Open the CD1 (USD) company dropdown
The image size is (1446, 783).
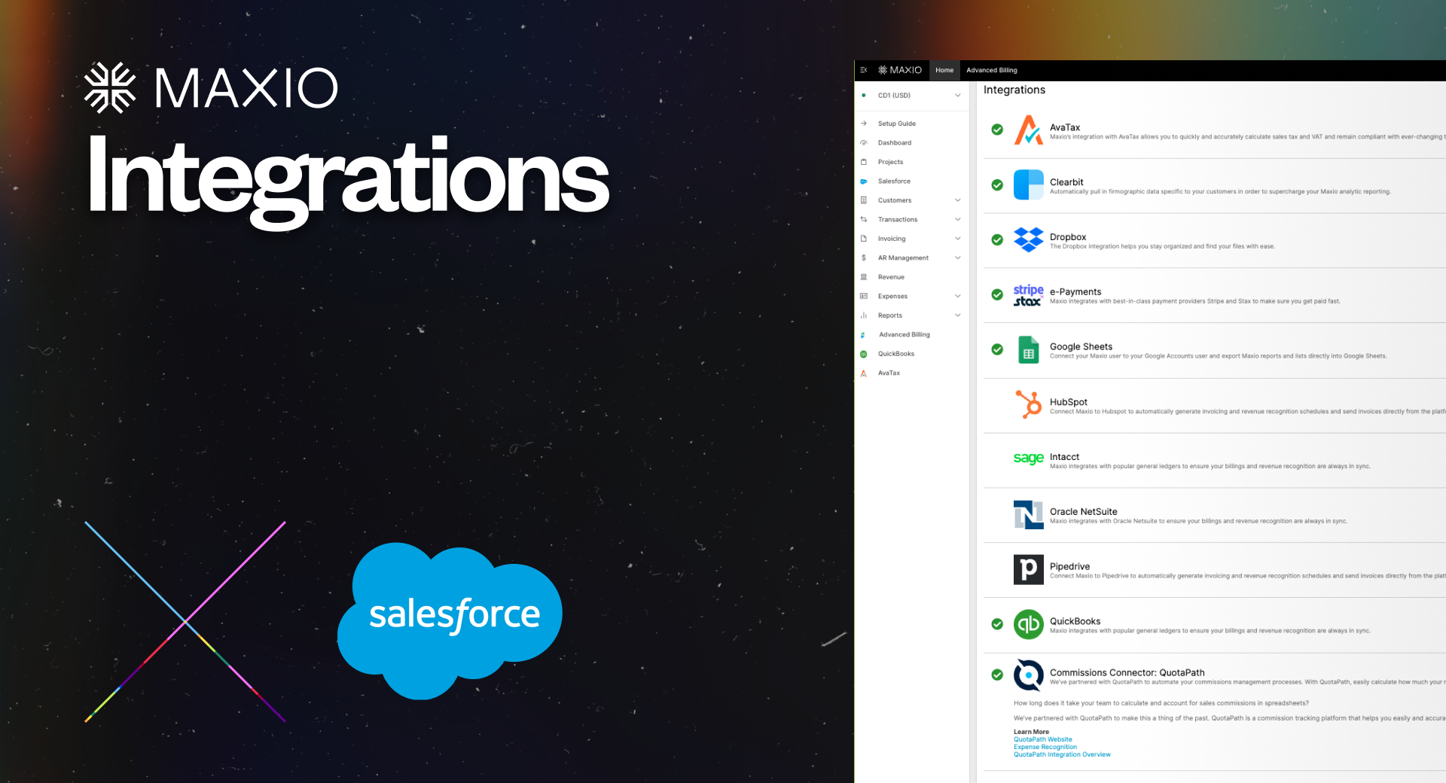[x=912, y=96]
